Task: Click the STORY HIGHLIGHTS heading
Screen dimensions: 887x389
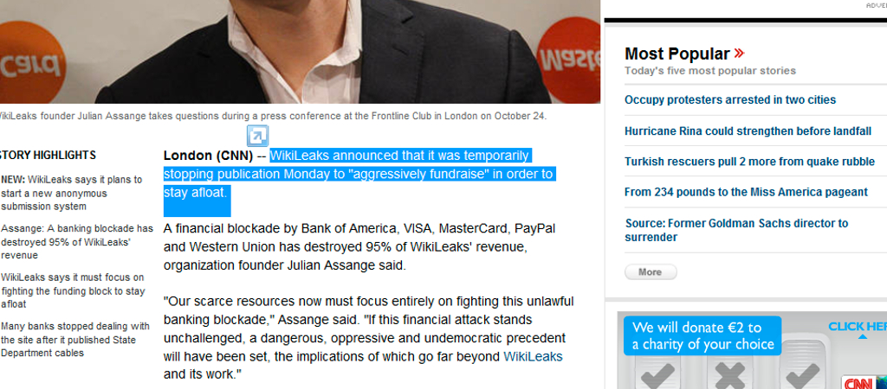Action: (x=48, y=156)
